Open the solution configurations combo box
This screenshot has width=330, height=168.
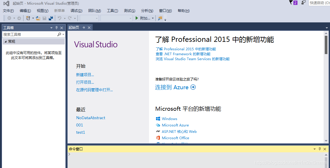click(89, 18)
